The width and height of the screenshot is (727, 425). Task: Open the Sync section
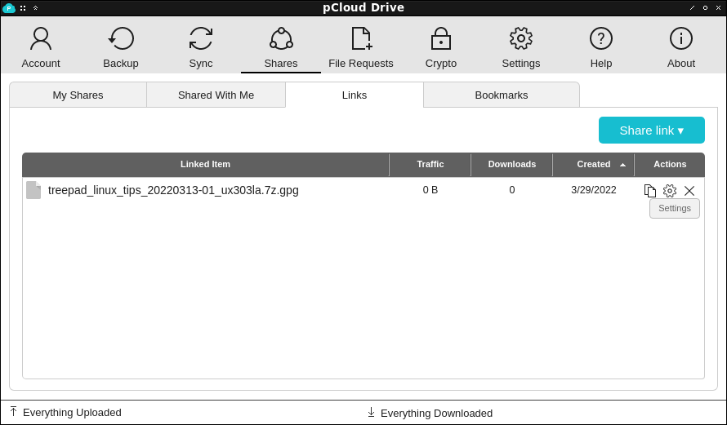[201, 47]
